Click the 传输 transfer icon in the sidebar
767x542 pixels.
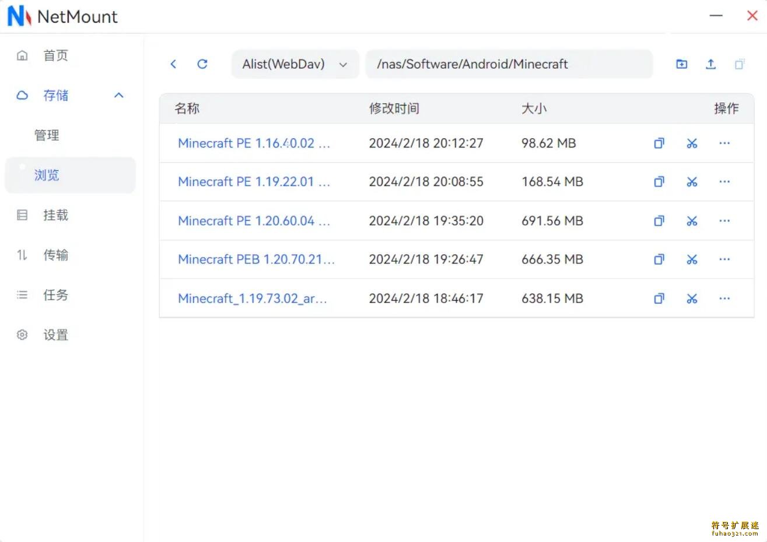pos(22,255)
